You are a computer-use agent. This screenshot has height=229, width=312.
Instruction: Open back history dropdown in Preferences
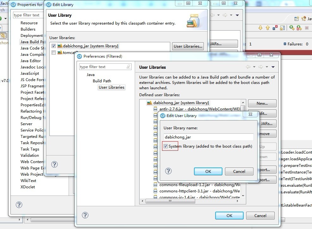(254, 67)
